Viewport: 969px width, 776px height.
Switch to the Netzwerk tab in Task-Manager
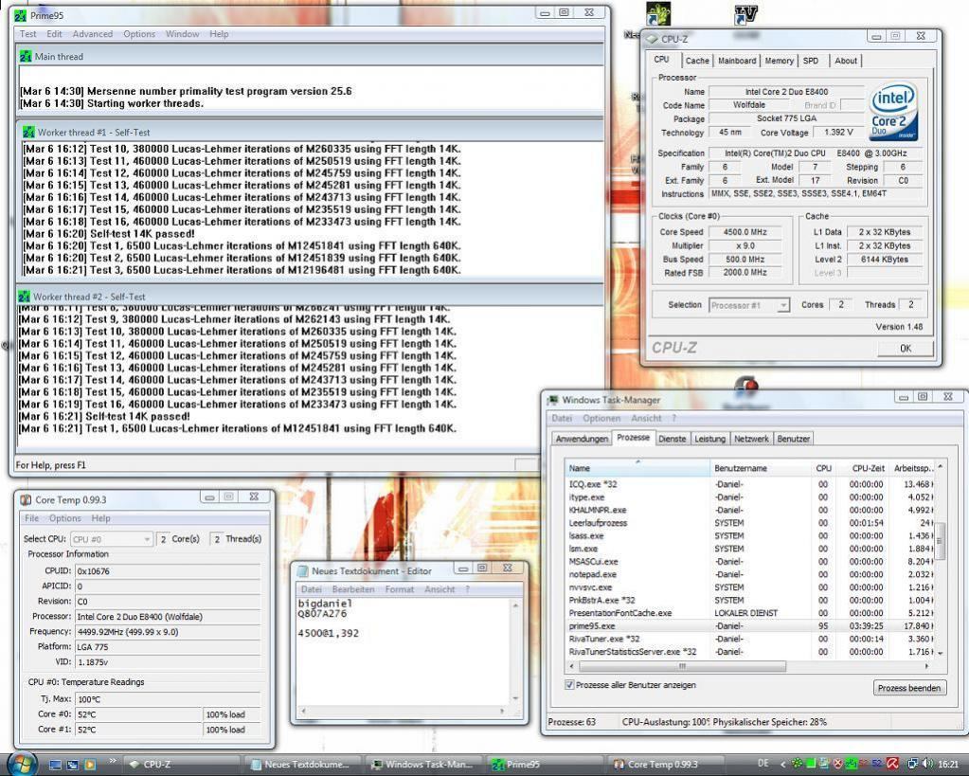pyautogui.click(x=751, y=439)
